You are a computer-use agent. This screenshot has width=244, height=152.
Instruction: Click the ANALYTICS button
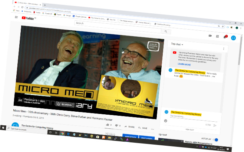coord(131,136)
